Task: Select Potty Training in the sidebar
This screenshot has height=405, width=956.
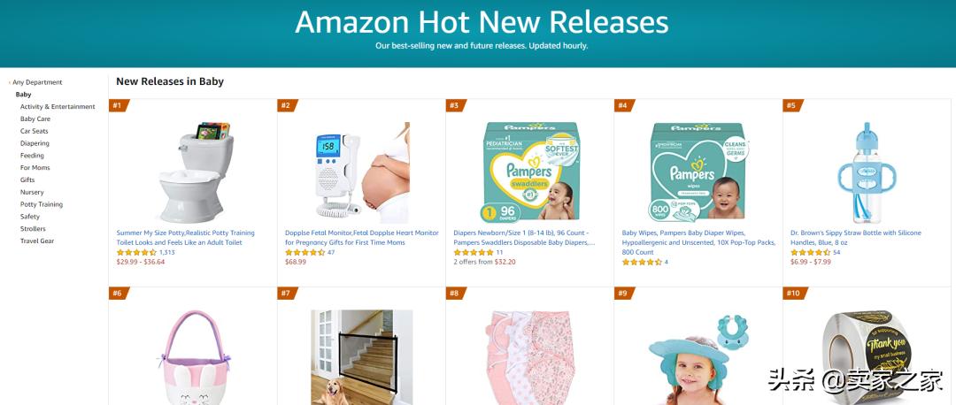Action: coord(42,204)
